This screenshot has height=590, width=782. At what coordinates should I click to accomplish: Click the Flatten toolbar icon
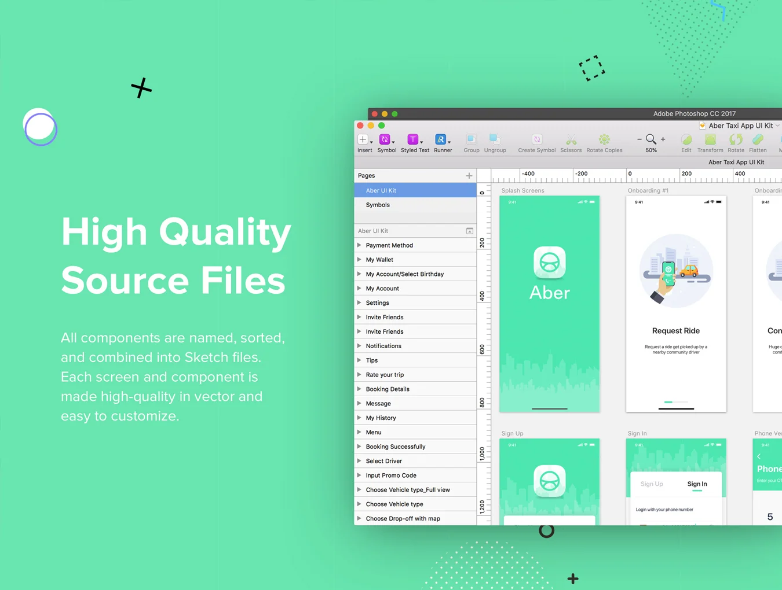pos(758,139)
